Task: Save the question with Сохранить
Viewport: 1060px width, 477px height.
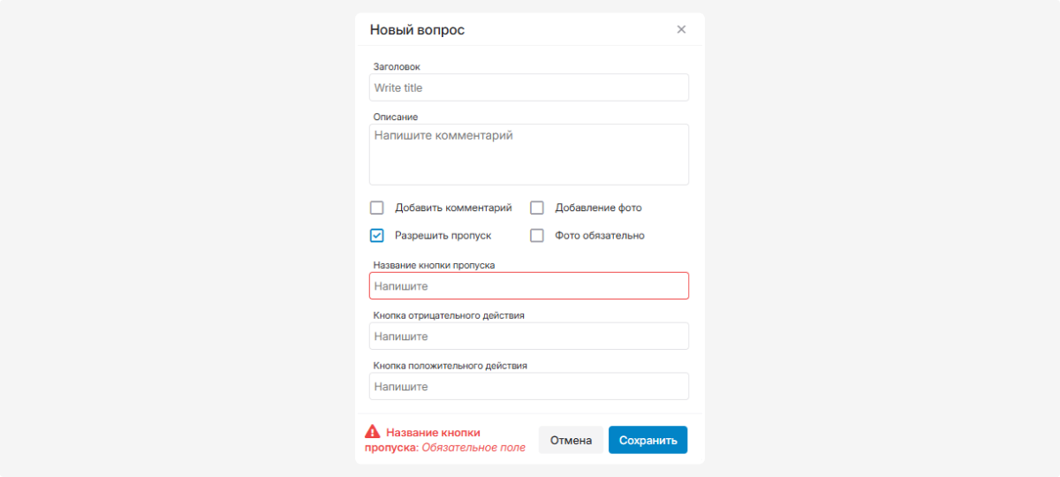Action: pos(648,440)
